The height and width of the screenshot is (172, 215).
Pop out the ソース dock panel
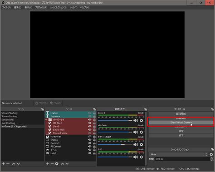click(x=94, y=109)
